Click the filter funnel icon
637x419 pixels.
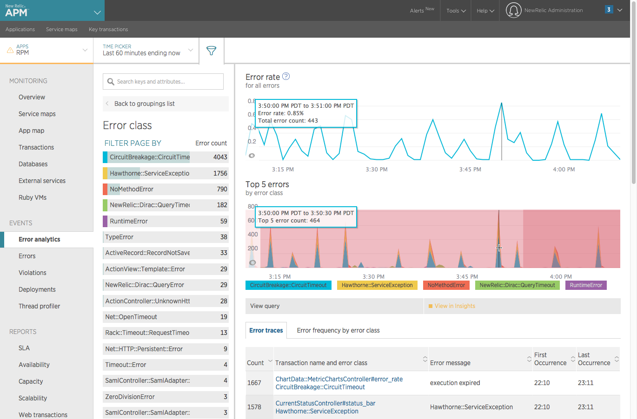[x=211, y=51]
